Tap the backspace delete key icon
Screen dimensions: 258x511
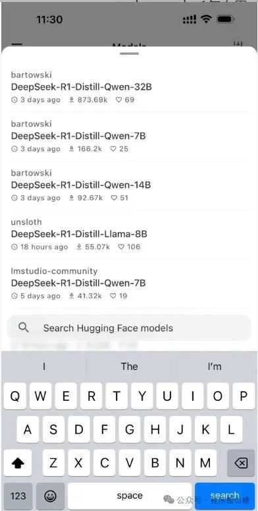[241, 463]
